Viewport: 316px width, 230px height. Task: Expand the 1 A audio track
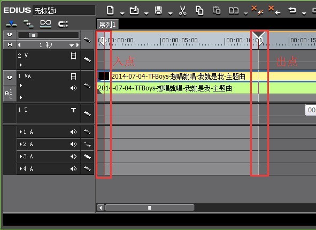click(x=20, y=132)
